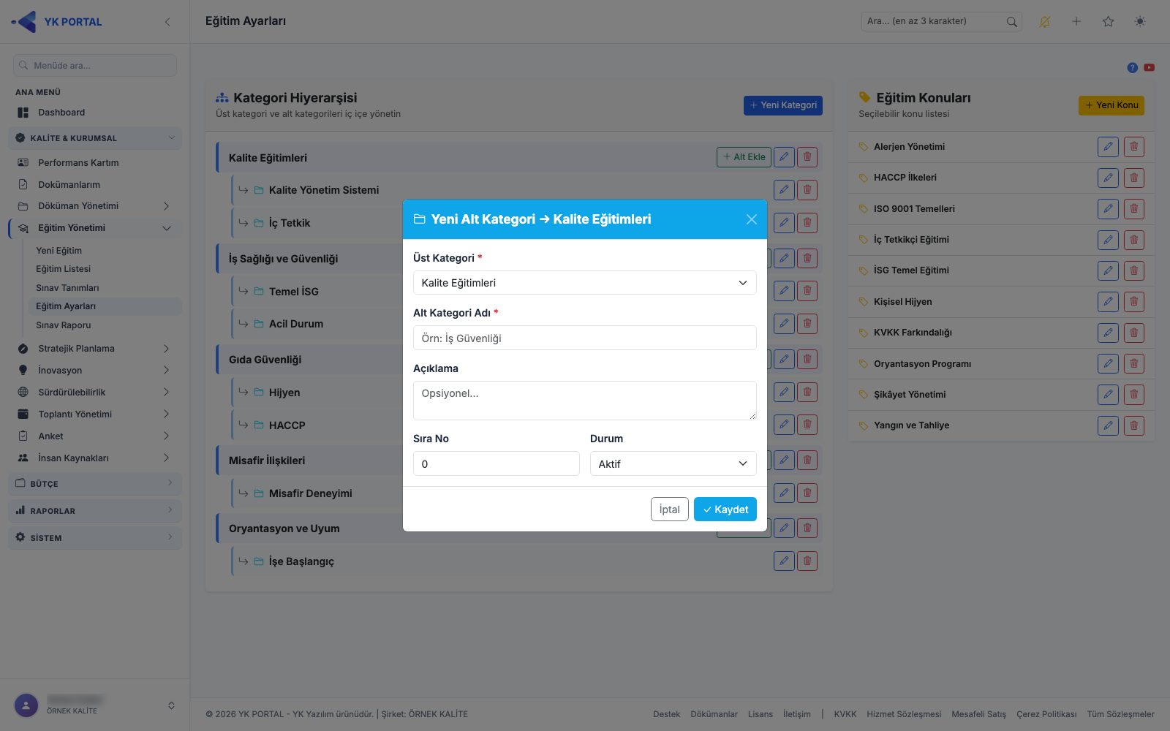Close the Yeni Alt Kategori dialog

coord(751,219)
